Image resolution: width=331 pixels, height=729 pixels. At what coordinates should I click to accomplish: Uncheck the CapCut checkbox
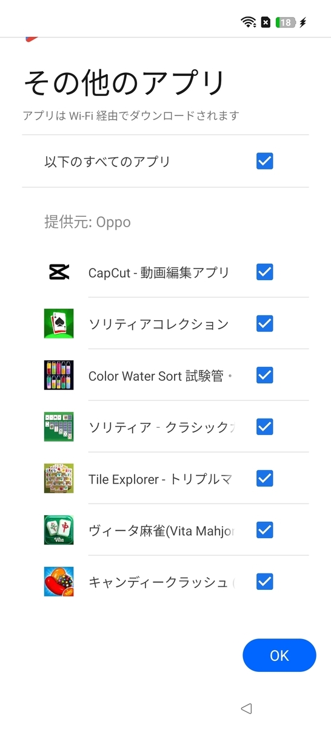point(265,272)
